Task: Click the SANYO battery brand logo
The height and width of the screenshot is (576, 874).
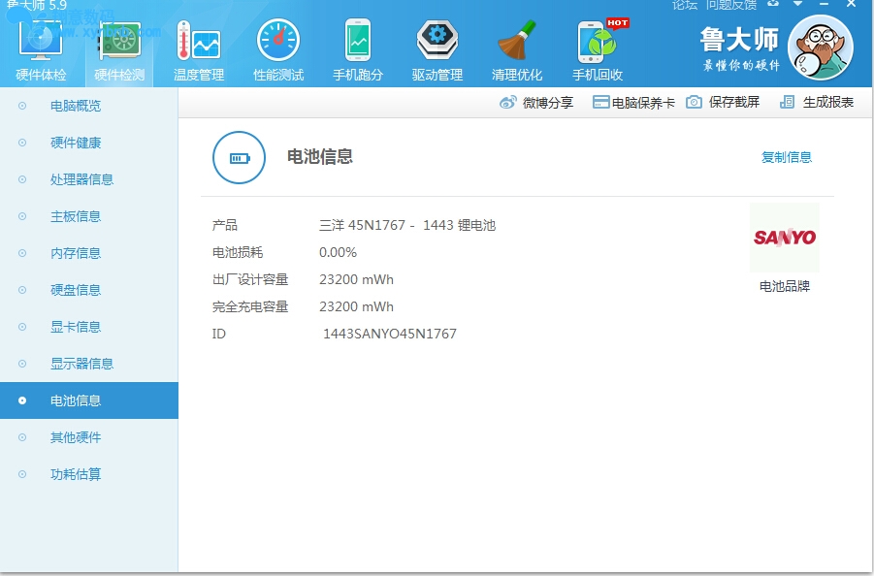Action: click(x=784, y=238)
